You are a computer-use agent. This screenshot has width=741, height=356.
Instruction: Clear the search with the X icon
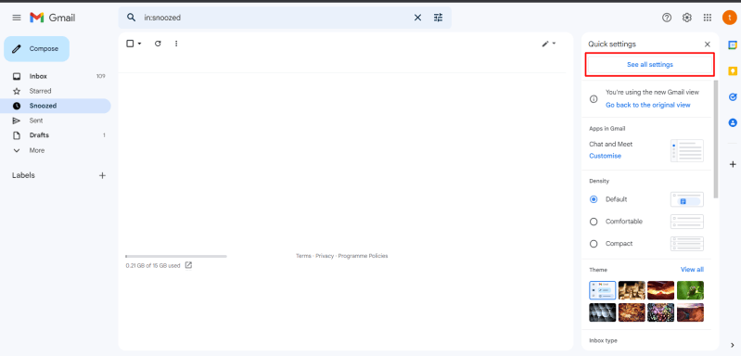(417, 18)
